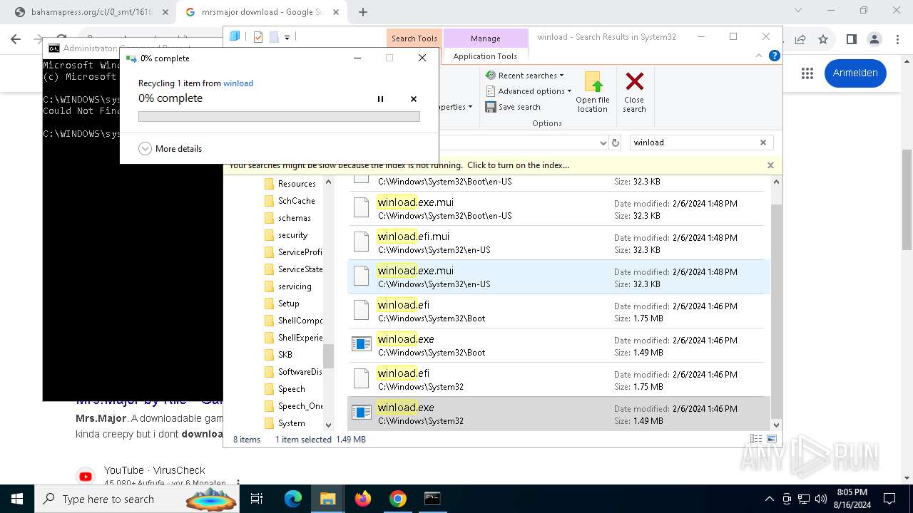Switch to details view in status bar

point(756,440)
